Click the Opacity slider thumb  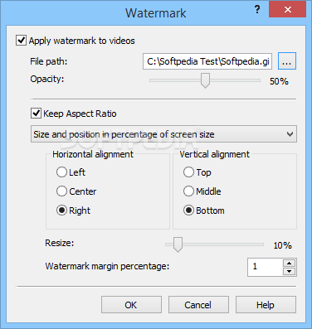(x=205, y=80)
